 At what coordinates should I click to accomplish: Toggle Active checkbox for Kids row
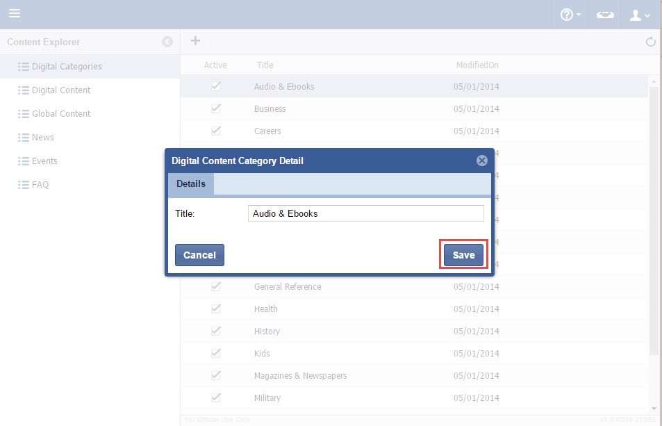coord(216,353)
